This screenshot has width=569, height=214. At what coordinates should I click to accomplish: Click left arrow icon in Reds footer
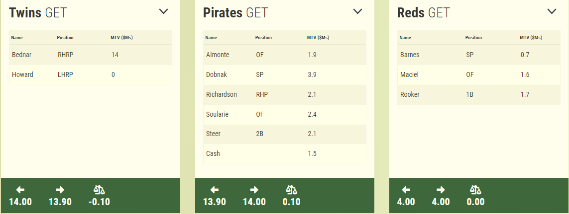coord(406,190)
